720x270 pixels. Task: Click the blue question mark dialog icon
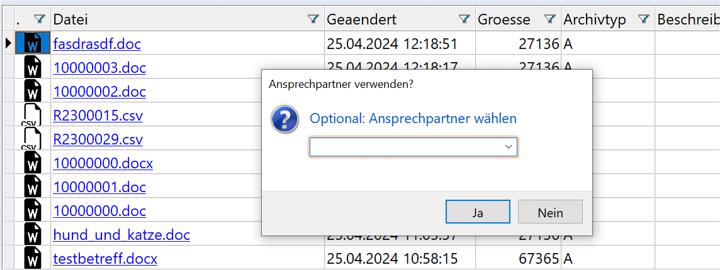tap(284, 119)
